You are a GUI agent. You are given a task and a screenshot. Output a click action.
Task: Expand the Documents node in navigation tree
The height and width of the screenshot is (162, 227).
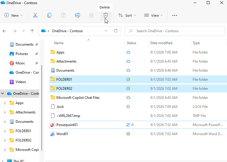(5, 122)
